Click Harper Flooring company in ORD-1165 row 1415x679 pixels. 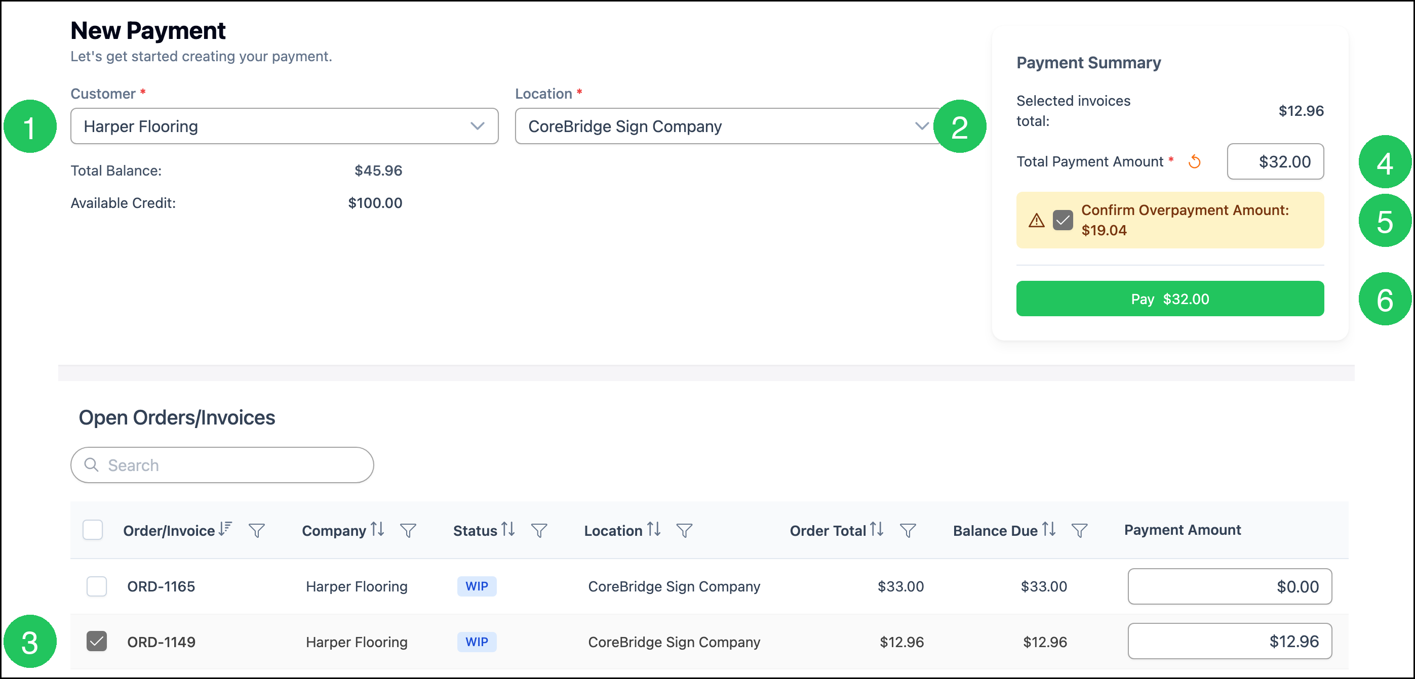[x=357, y=586]
